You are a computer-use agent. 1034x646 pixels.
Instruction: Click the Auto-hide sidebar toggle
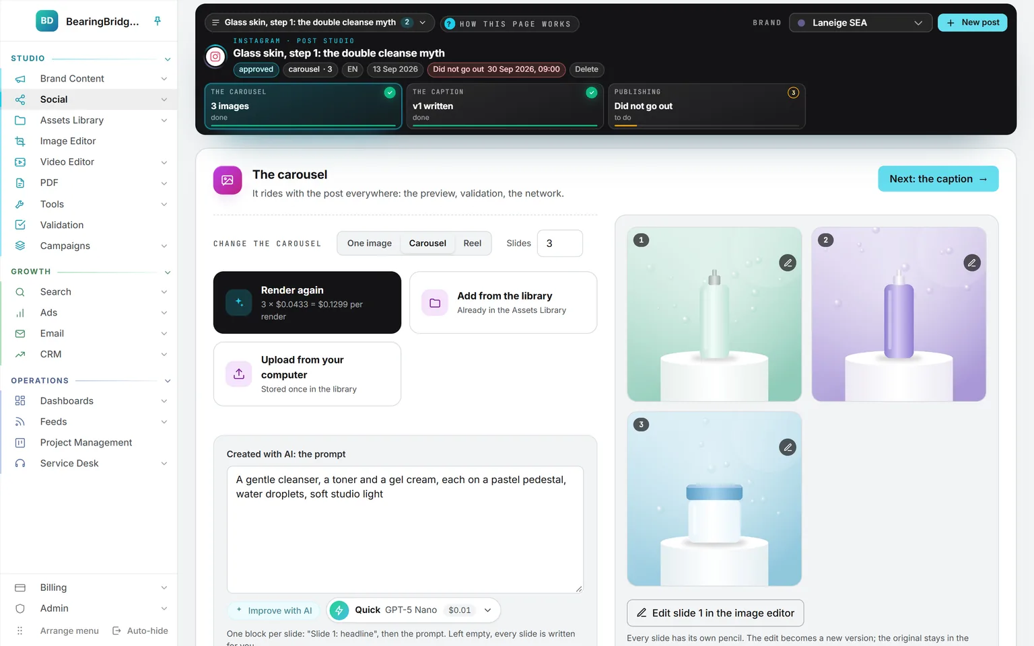click(140, 631)
